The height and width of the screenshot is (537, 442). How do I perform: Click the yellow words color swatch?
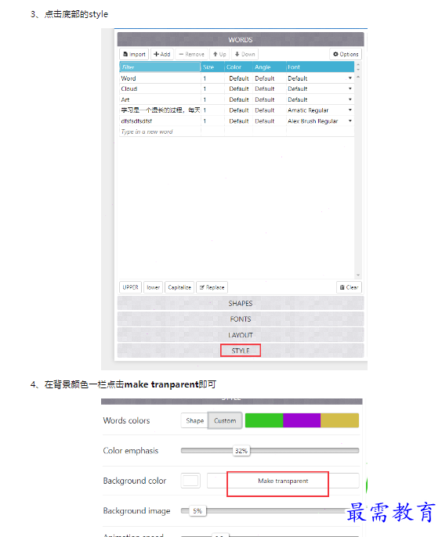(339, 420)
